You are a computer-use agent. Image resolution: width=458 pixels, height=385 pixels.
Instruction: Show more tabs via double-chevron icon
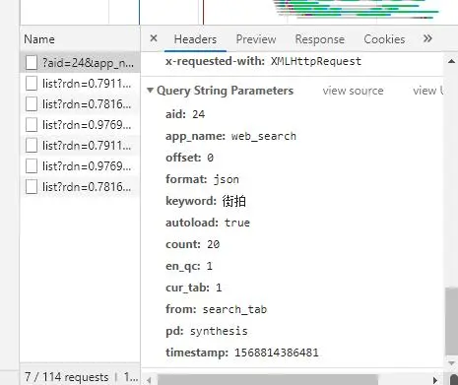pos(427,38)
